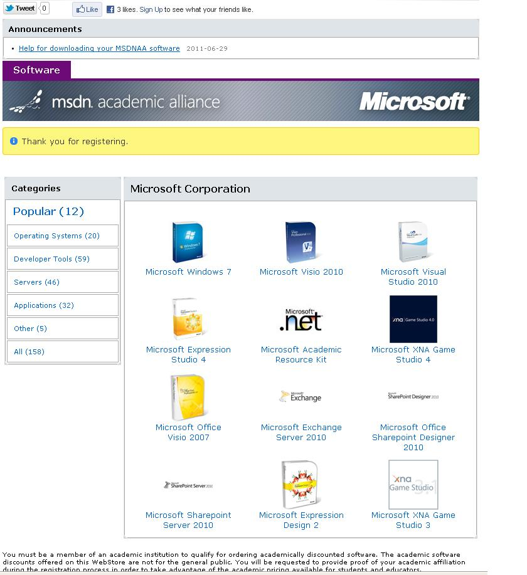Open Microsoft Office Sharepoint Designer 2010 link
The height and width of the screenshot is (575, 527).
coord(413,437)
